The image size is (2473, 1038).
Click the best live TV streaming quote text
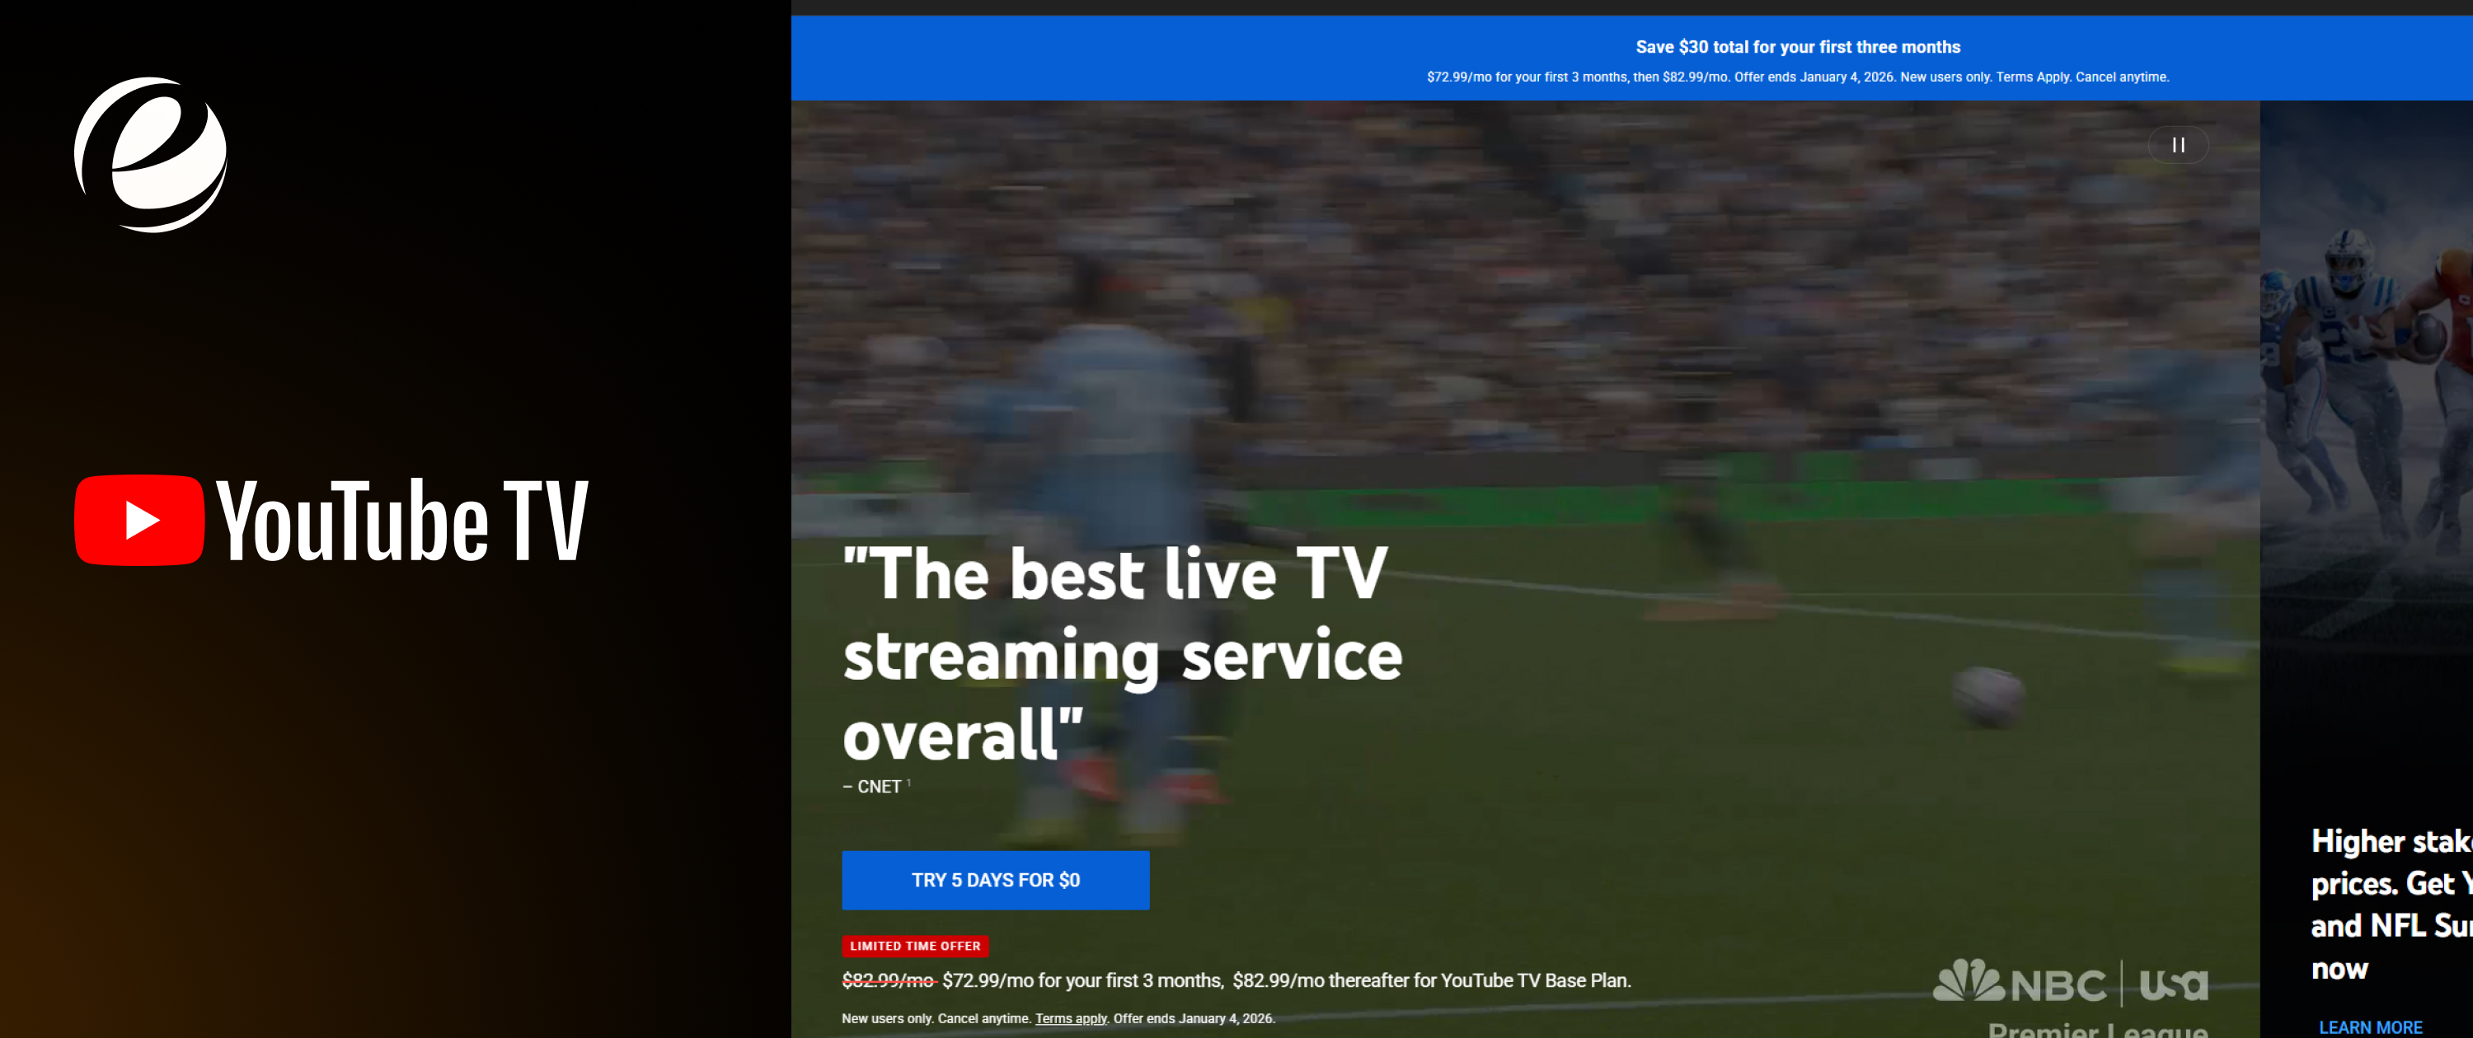tap(1121, 657)
